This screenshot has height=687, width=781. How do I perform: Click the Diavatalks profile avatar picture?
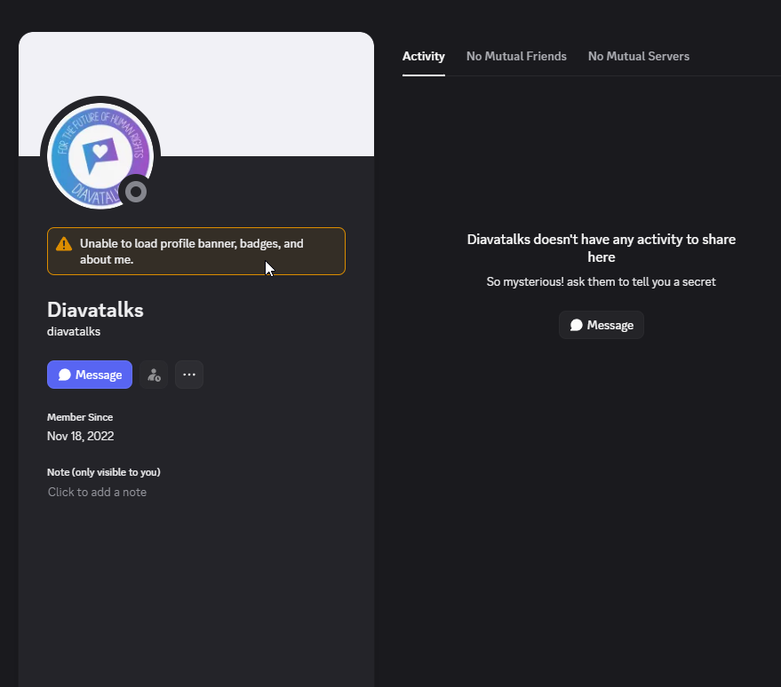pos(98,154)
